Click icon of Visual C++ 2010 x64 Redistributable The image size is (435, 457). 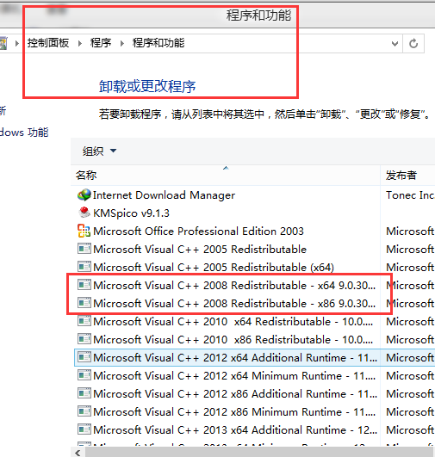coord(84,321)
